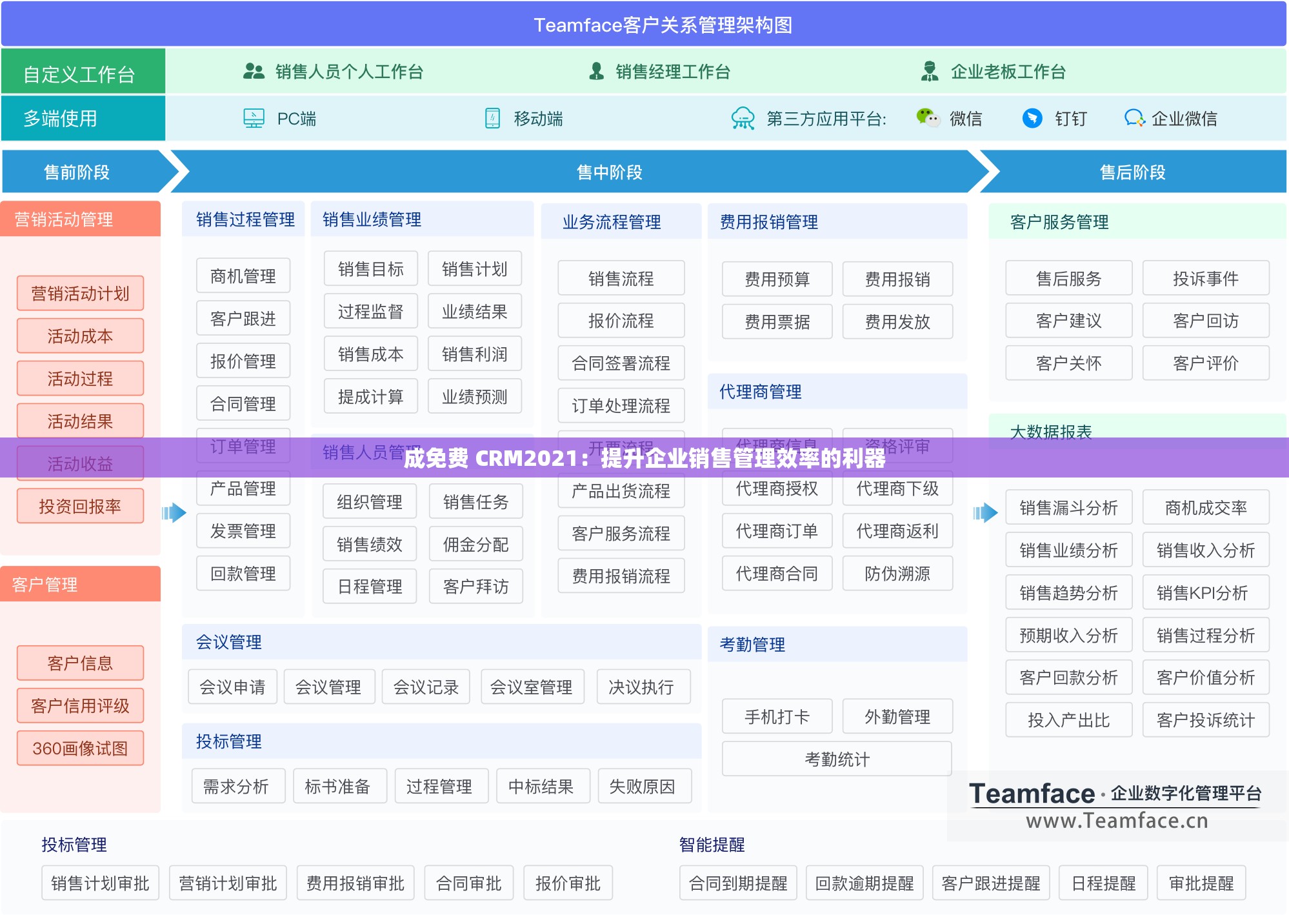Click the 营销活动计划 box

(x=80, y=293)
